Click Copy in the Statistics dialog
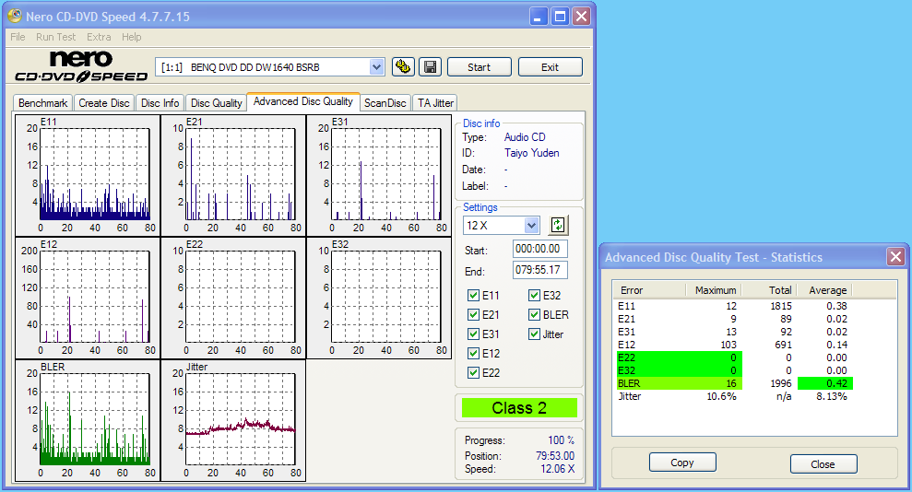 [682, 463]
